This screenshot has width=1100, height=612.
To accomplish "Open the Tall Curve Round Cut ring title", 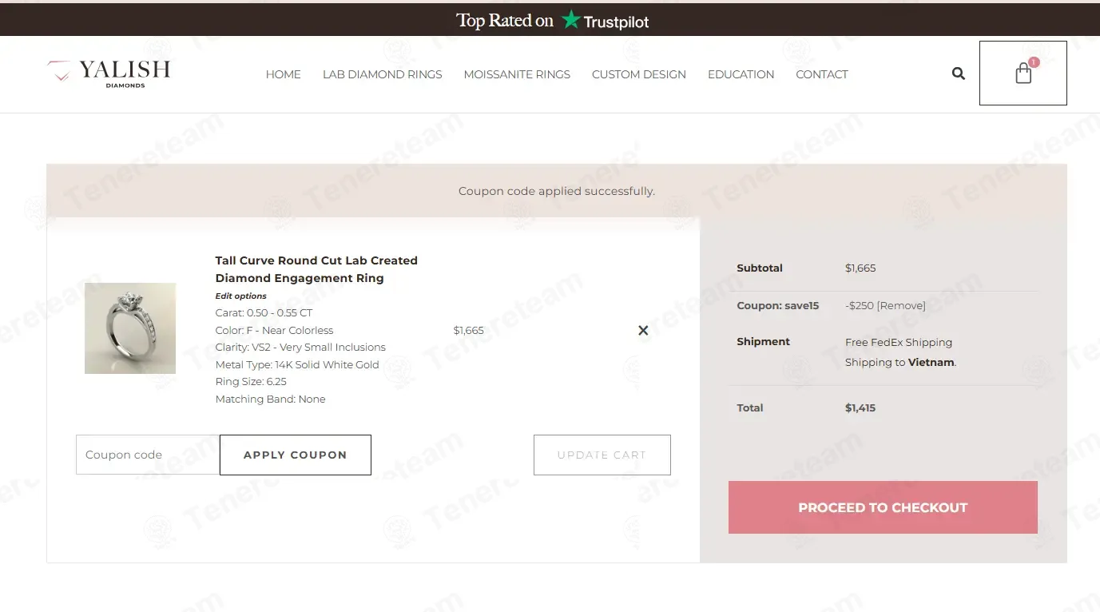I will pyautogui.click(x=316, y=269).
